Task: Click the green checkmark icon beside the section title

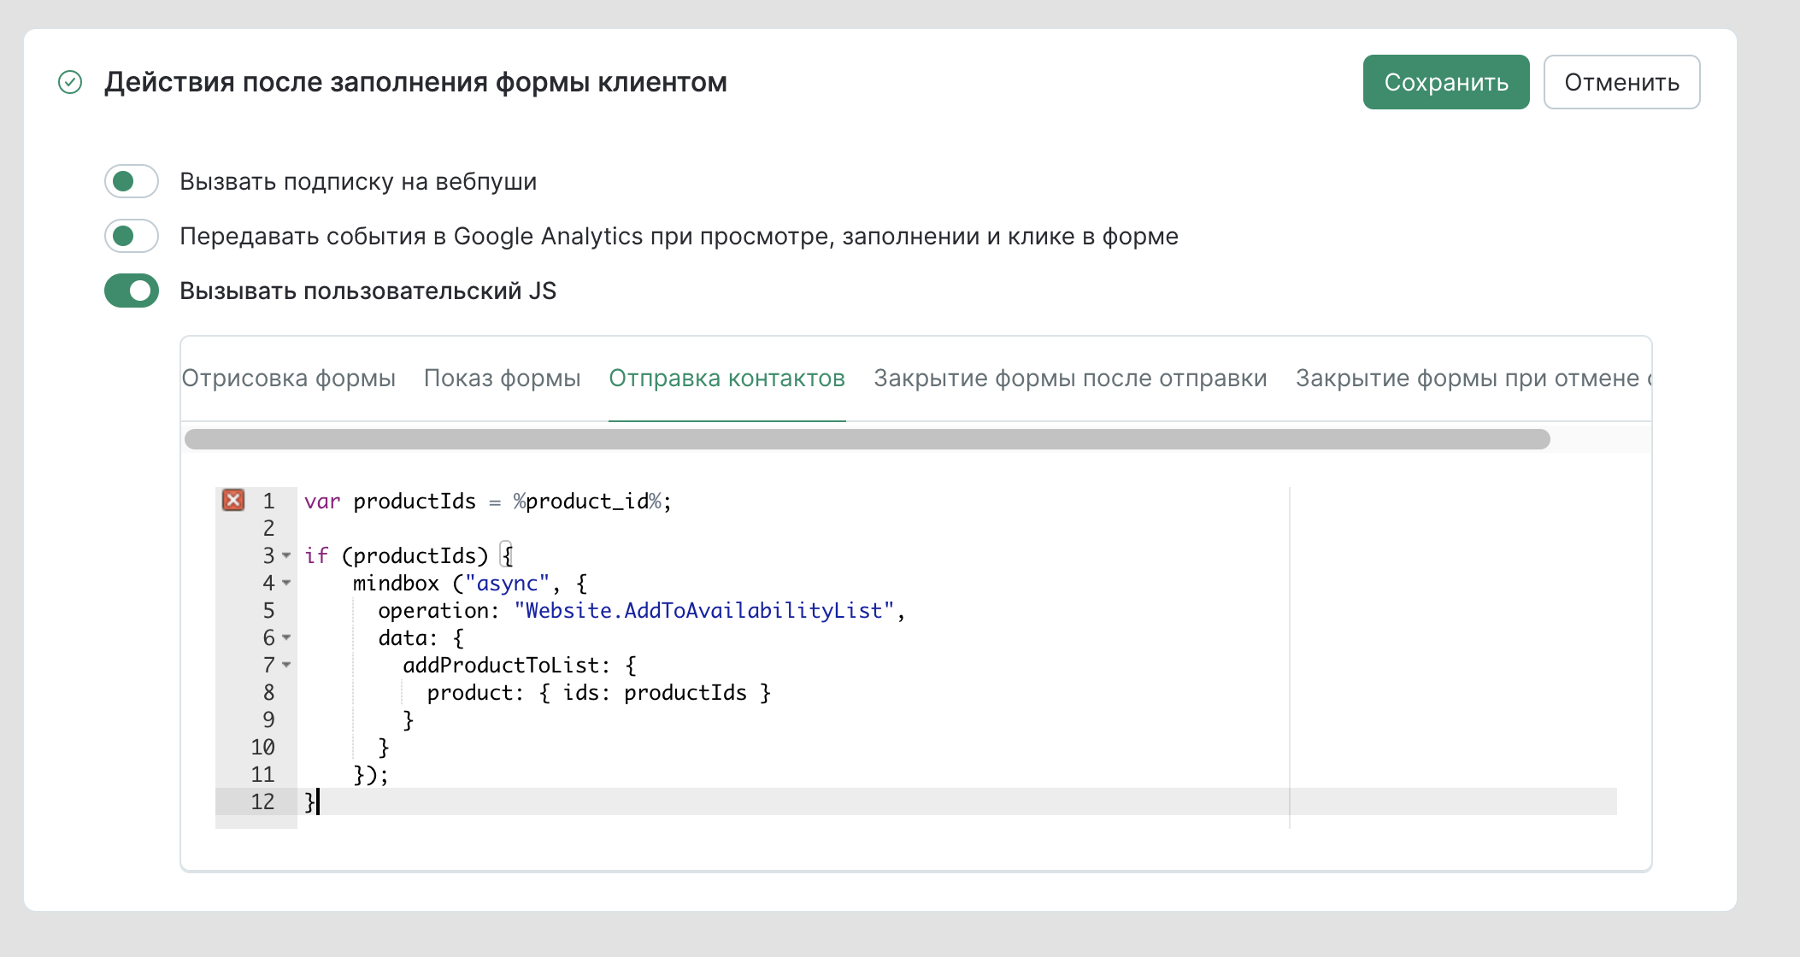Action: (70, 82)
